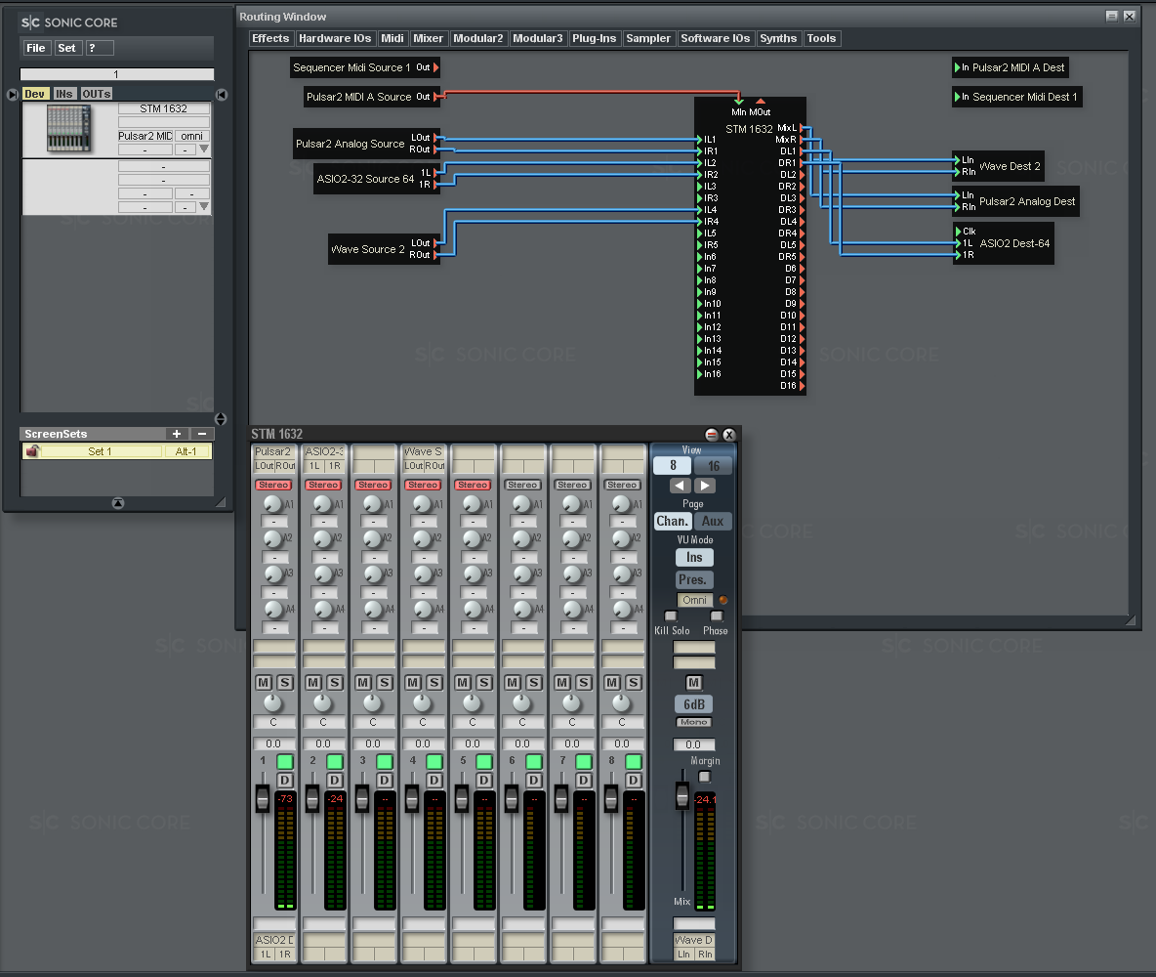Image resolution: width=1156 pixels, height=977 pixels.
Task: Toggle the master Phase button
Action: click(716, 616)
